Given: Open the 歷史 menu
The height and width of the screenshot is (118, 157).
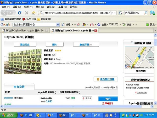Looking at the screenshot, I should 40,7.
